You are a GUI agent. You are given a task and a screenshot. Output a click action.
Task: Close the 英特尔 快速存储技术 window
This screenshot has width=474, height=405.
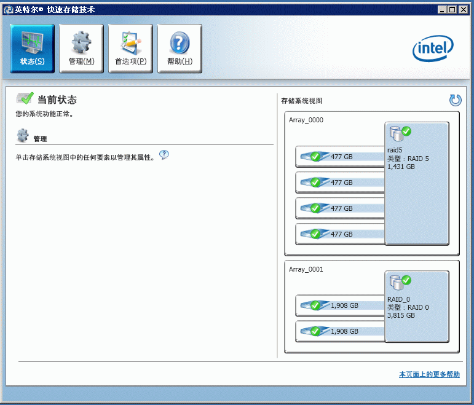coord(464,10)
